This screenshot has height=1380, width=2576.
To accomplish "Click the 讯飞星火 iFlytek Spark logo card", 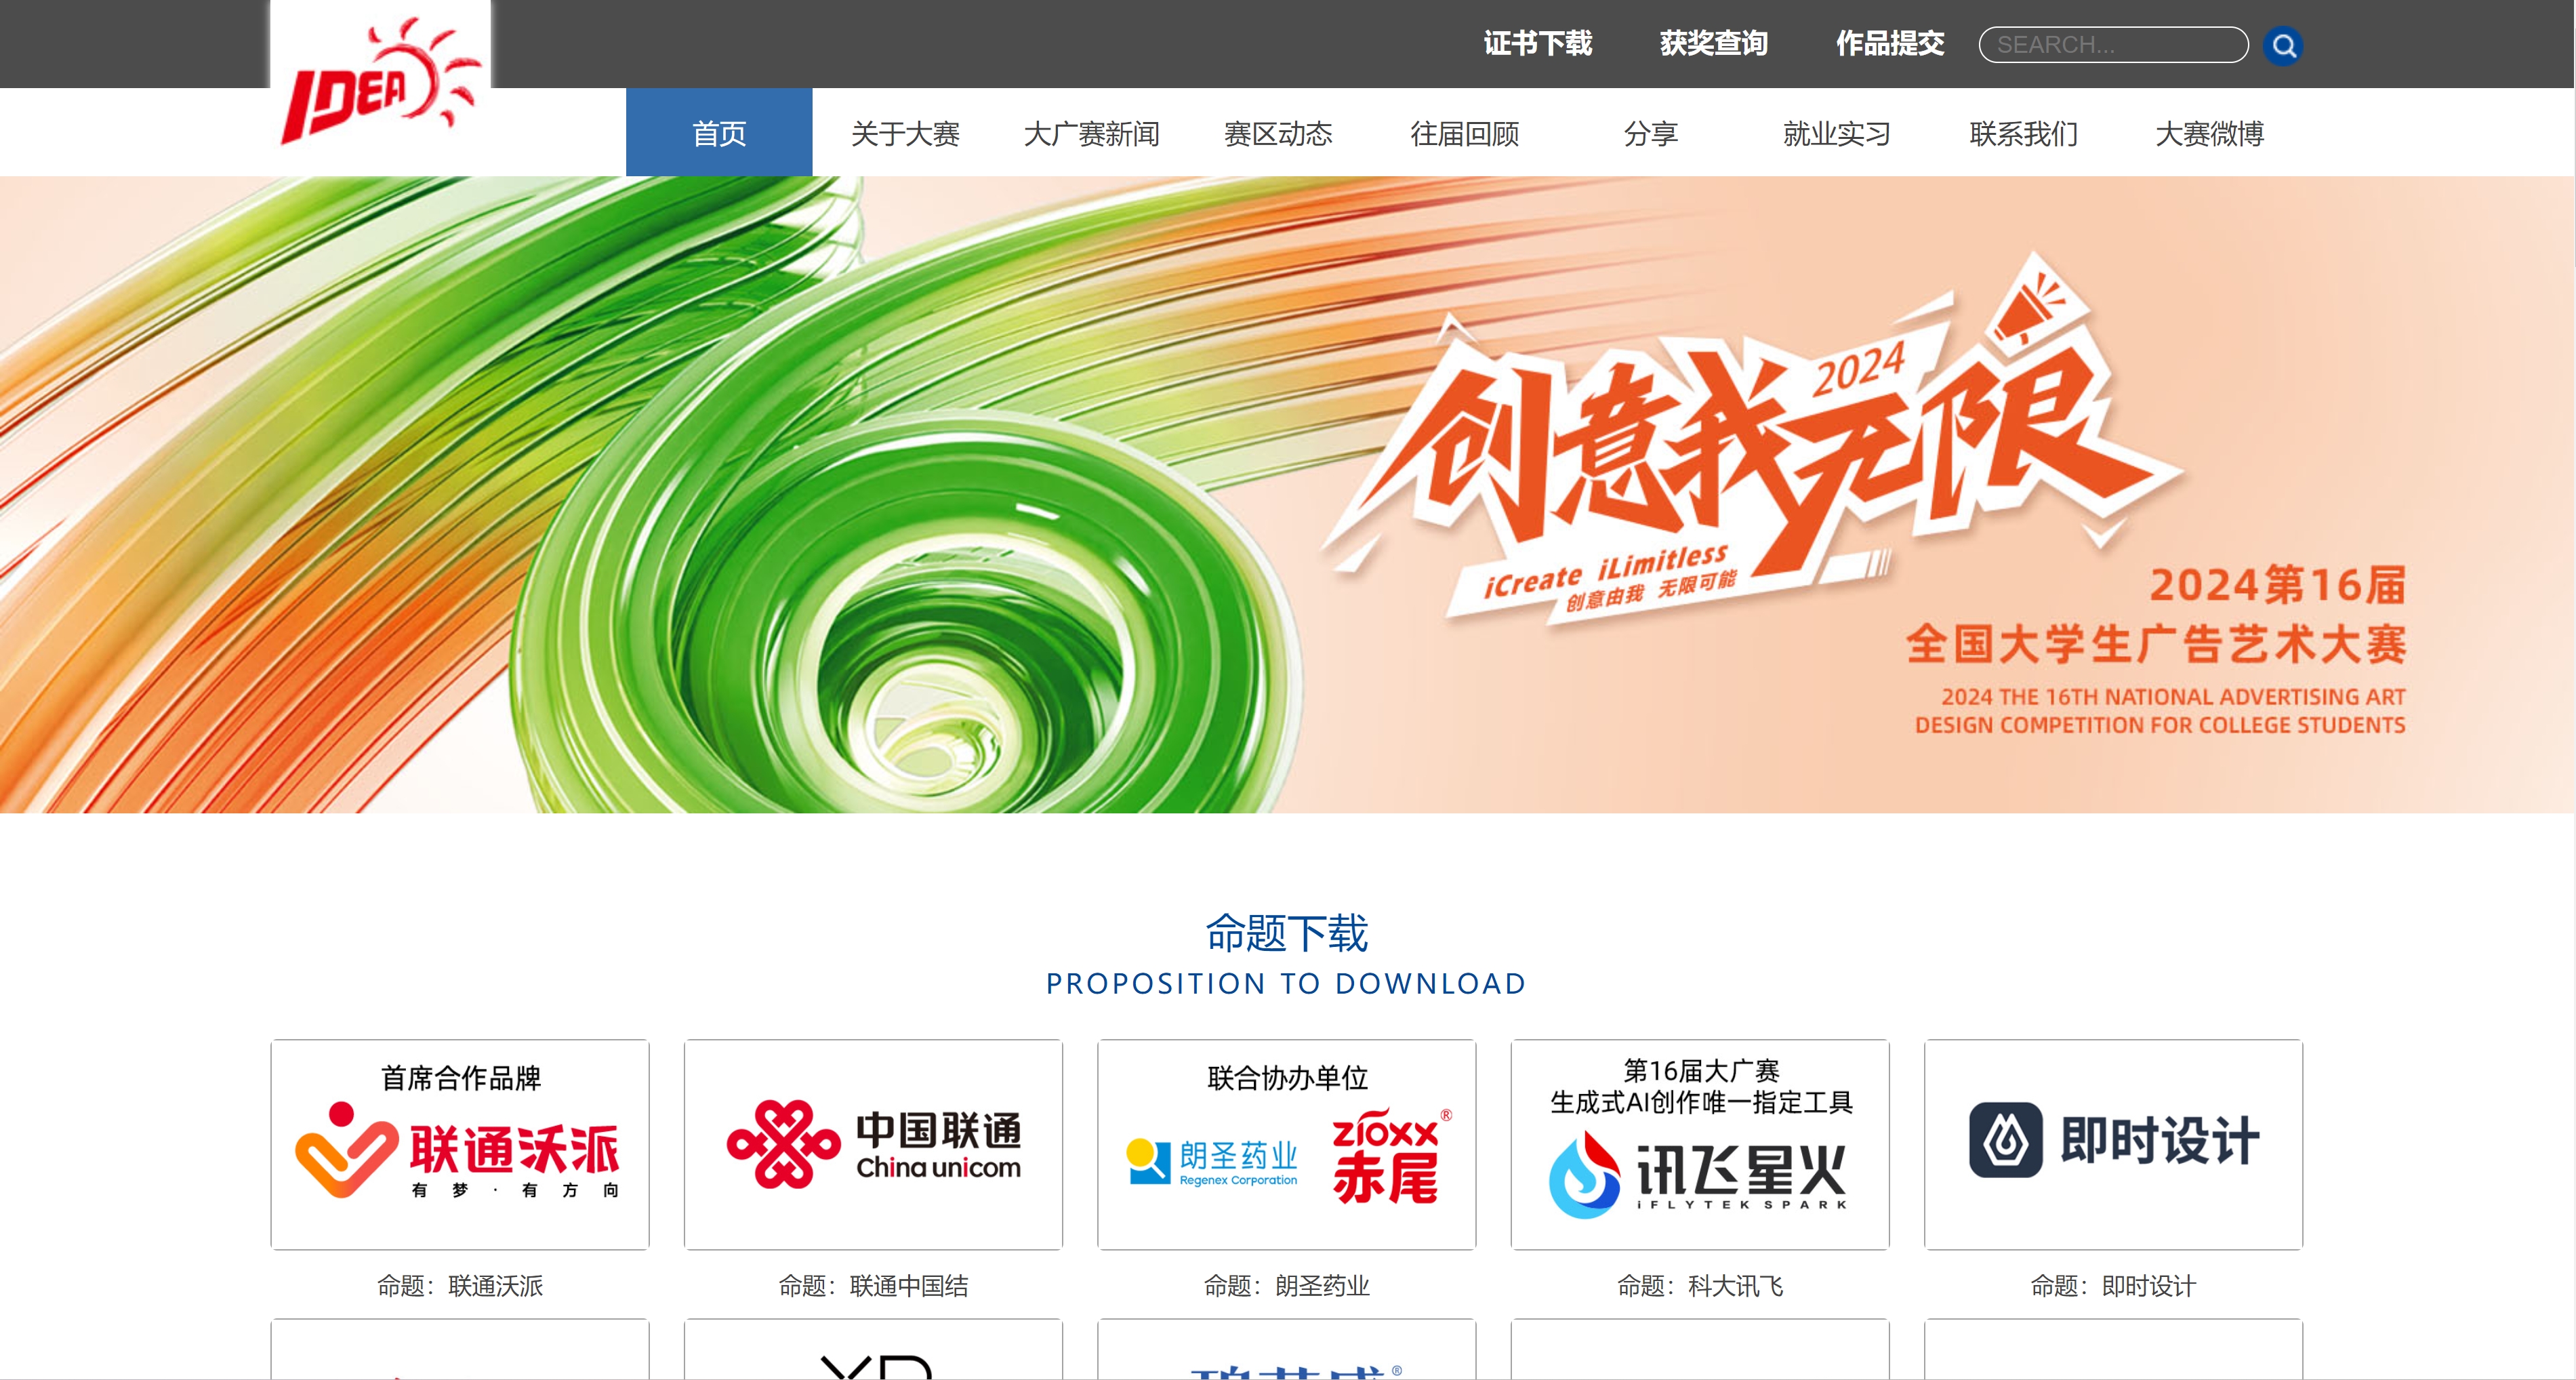I will click(x=1700, y=1144).
